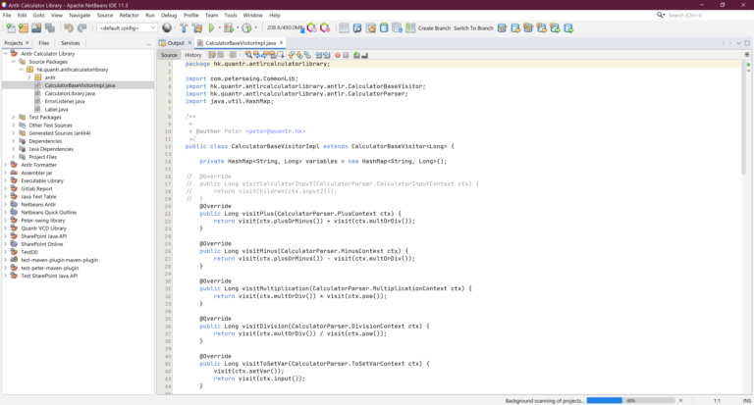Click the Open Project toolbar icon
This screenshot has width=754, height=405.
click(36, 27)
